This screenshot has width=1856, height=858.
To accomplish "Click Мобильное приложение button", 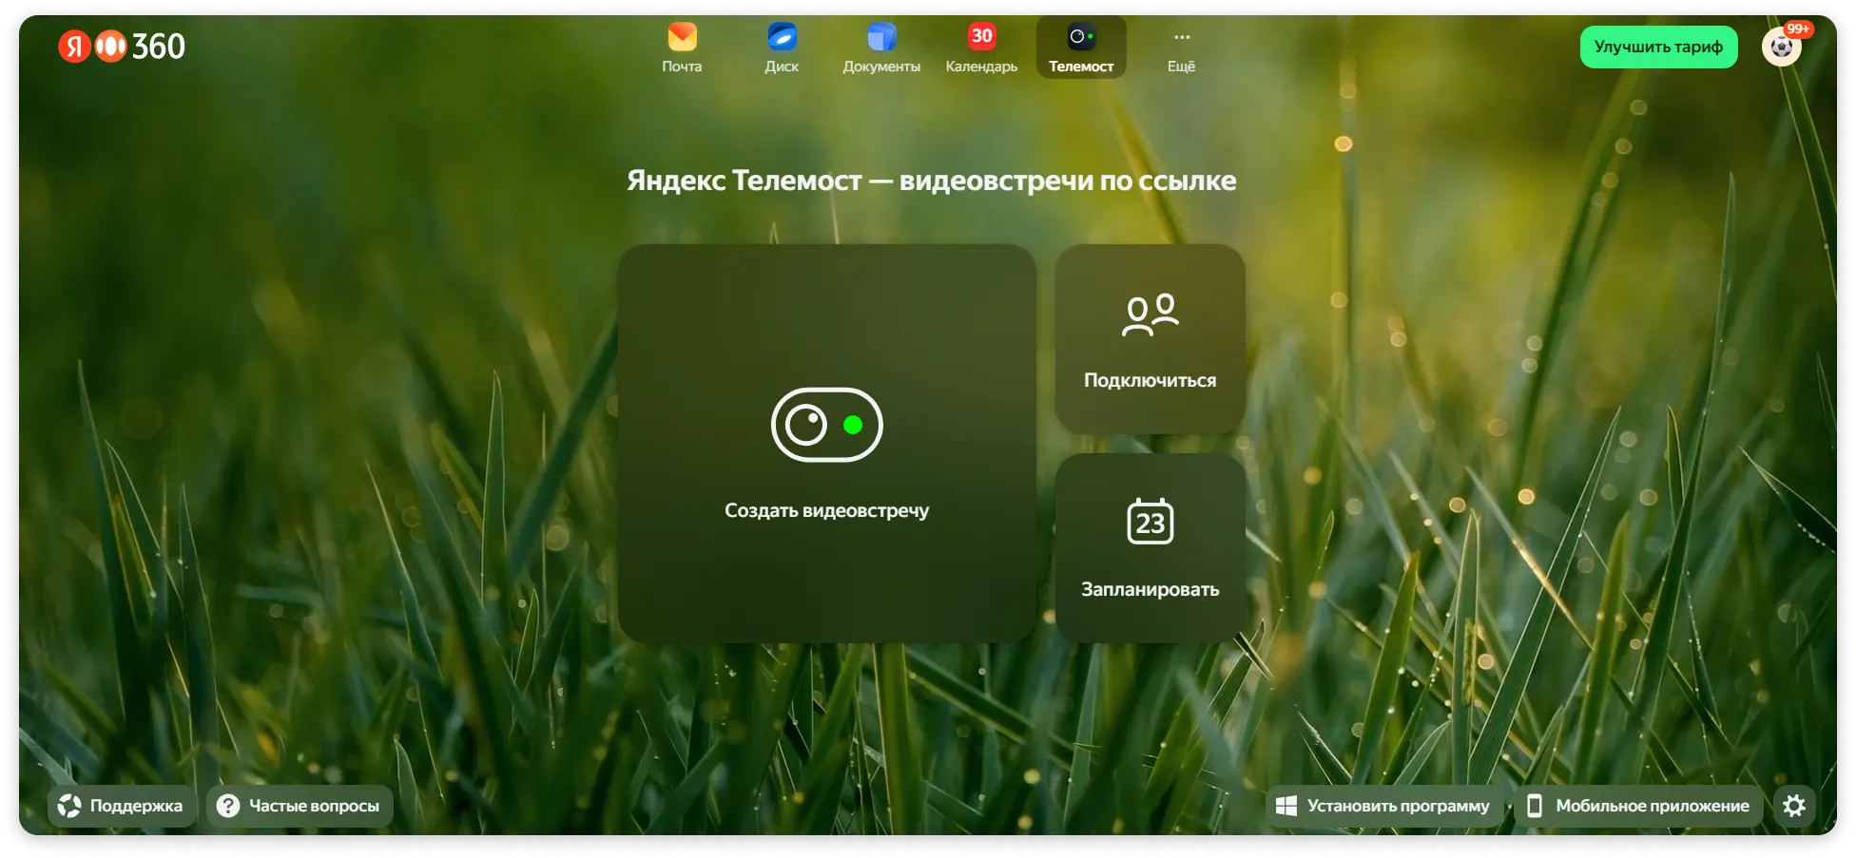I will point(1638,806).
